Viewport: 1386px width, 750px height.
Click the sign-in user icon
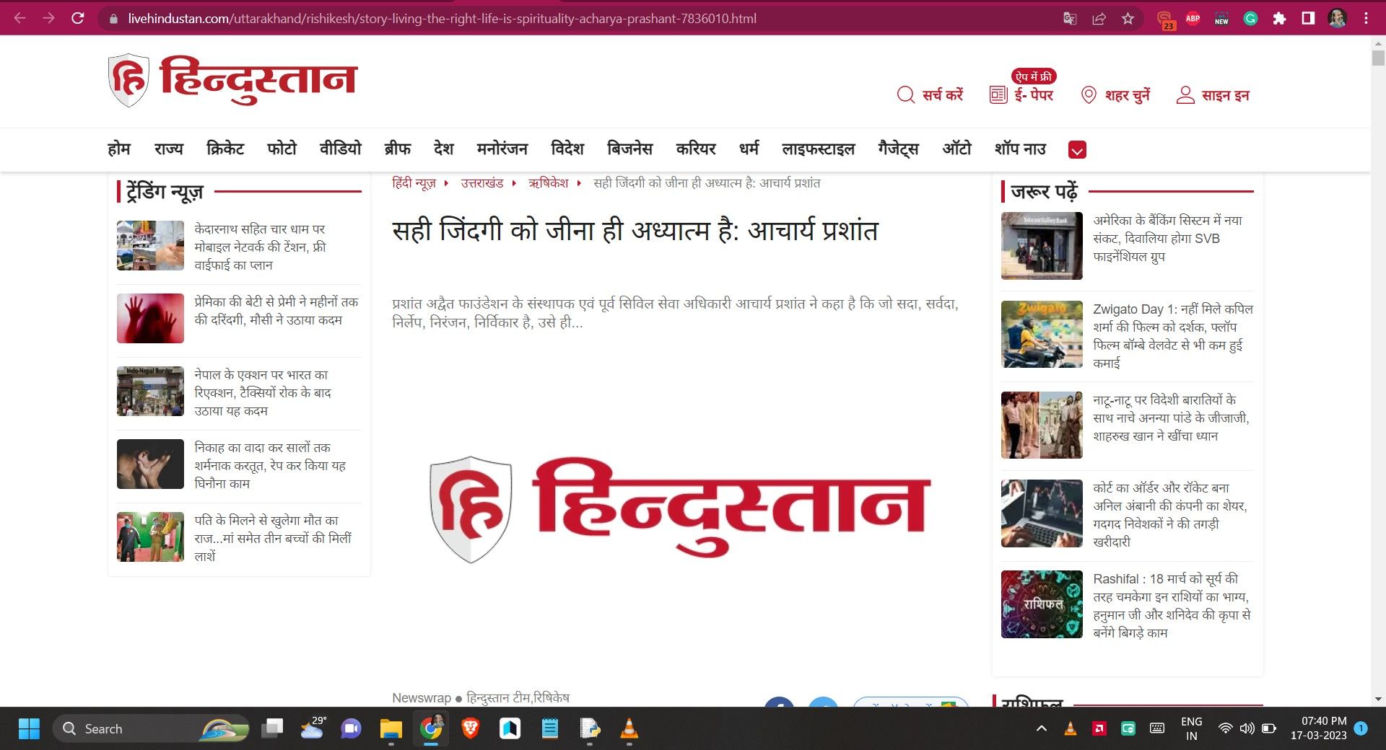point(1185,95)
